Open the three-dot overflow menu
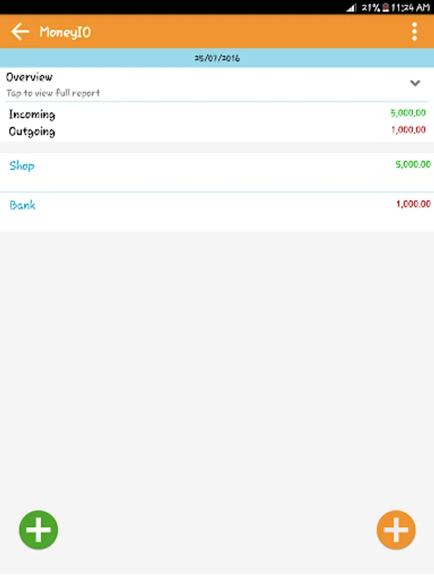434x579 pixels. coord(415,32)
